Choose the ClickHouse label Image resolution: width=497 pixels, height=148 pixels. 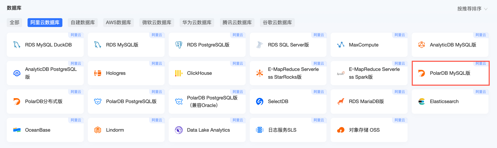coord(199,73)
